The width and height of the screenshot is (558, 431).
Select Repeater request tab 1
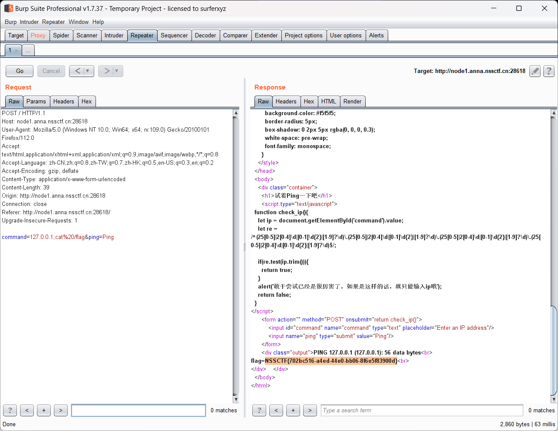pyautogui.click(x=10, y=50)
